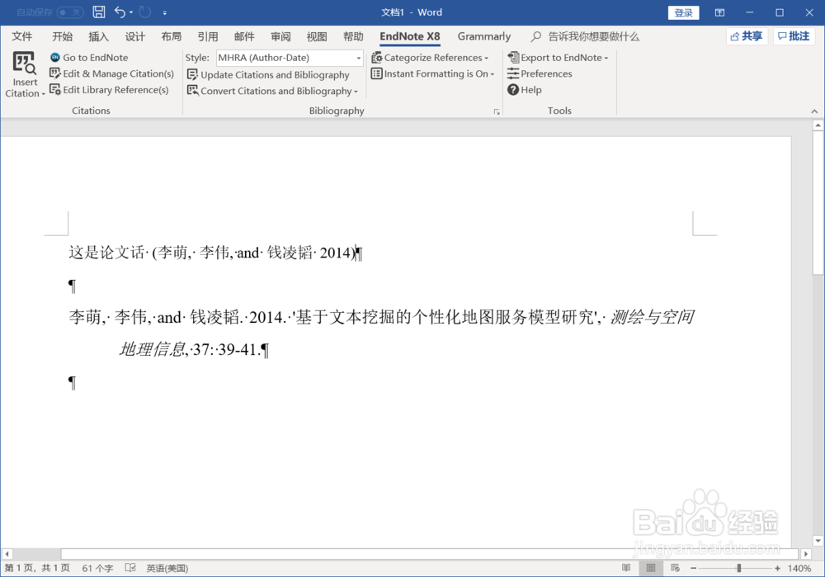Click language 英语(美国) in status bar

tap(167, 568)
